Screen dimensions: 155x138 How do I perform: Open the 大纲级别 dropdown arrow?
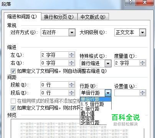click(x=142, y=33)
